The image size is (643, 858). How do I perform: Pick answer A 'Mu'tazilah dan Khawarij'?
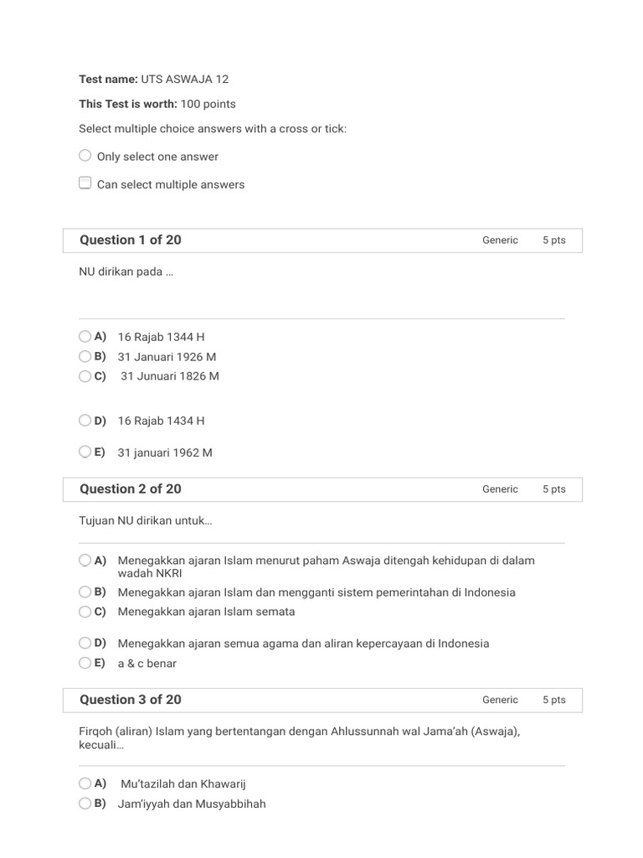pos(85,783)
